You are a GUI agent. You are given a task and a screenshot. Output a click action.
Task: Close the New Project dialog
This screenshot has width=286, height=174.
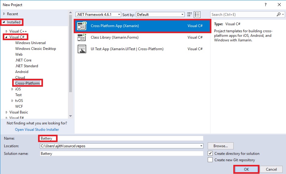tap(279, 5)
